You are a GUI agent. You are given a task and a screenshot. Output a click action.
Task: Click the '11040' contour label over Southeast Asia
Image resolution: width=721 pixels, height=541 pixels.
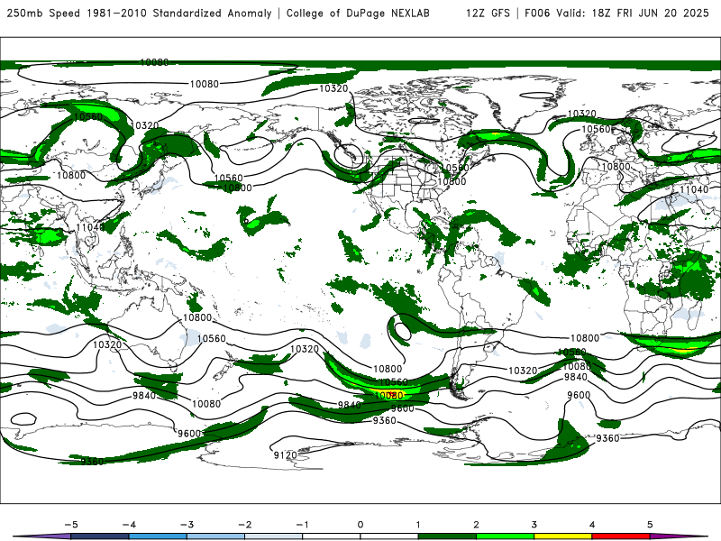[x=90, y=227]
